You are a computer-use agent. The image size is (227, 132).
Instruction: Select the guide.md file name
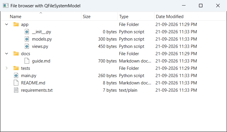(41, 61)
